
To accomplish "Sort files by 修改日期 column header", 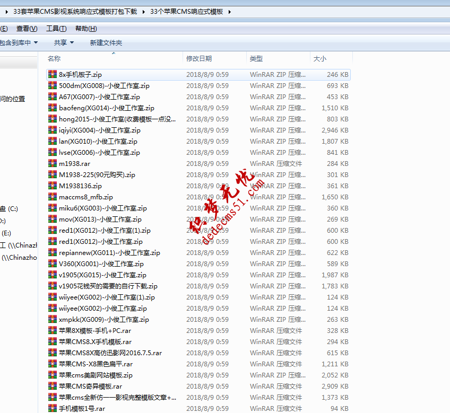I will 199,59.
